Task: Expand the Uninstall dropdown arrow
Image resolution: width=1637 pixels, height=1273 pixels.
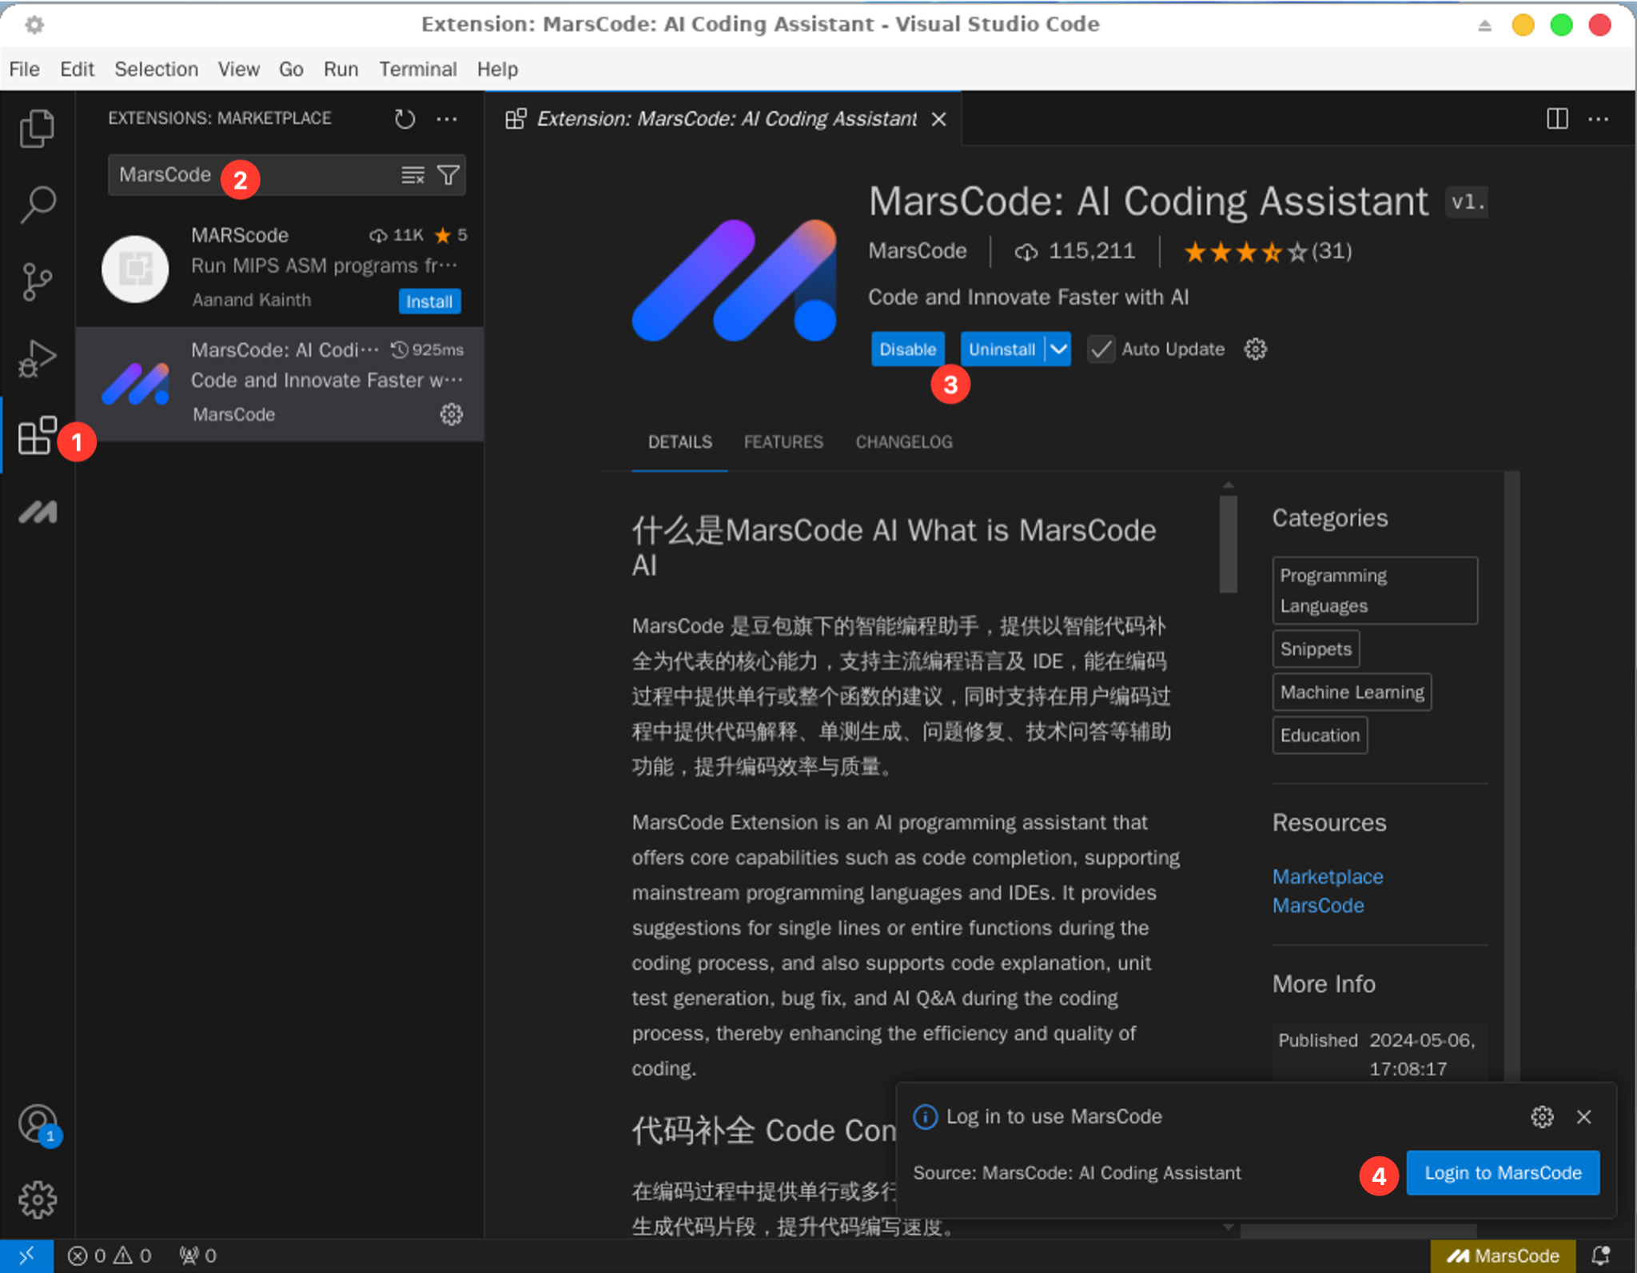Action: 1059,349
